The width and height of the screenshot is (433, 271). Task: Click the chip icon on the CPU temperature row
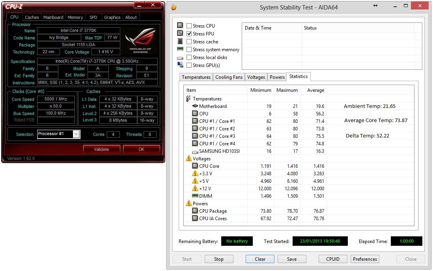pyautogui.click(x=195, y=113)
